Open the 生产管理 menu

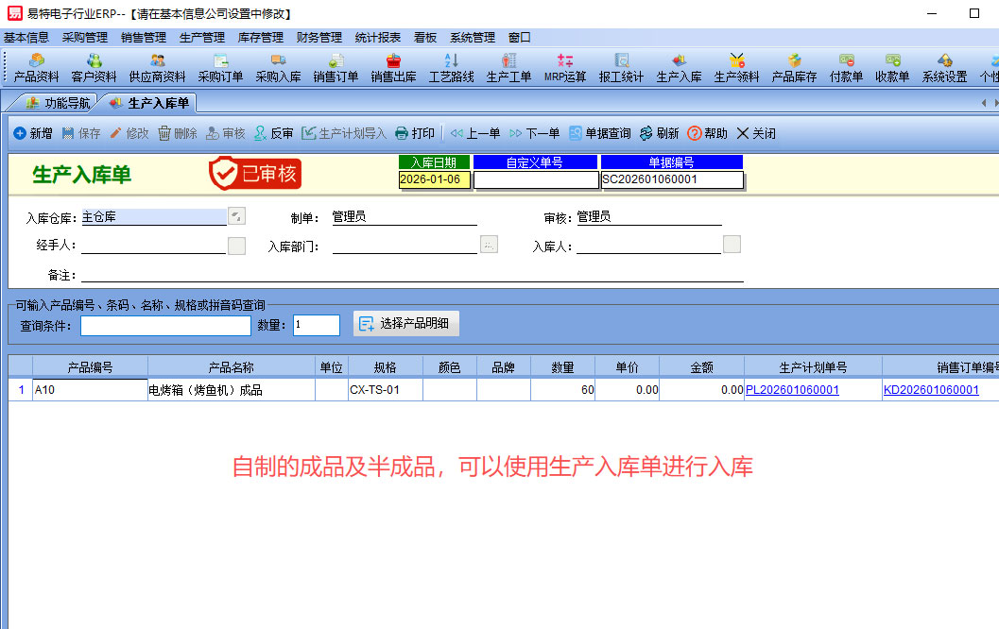point(202,38)
